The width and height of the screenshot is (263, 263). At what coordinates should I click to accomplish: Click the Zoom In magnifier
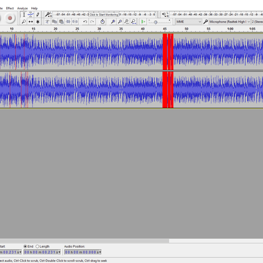pos(113,22)
